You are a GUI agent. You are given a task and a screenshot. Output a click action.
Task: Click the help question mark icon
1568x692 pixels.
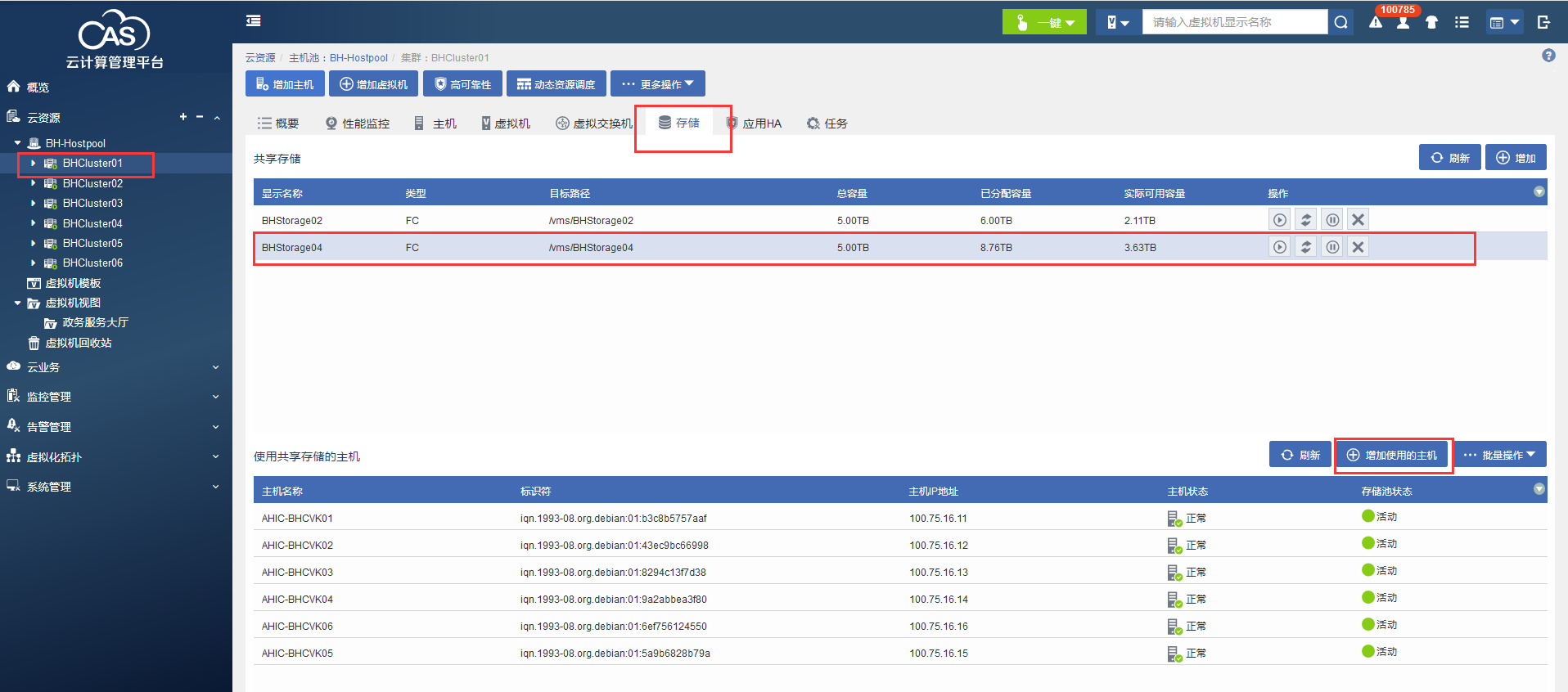tap(1548, 56)
